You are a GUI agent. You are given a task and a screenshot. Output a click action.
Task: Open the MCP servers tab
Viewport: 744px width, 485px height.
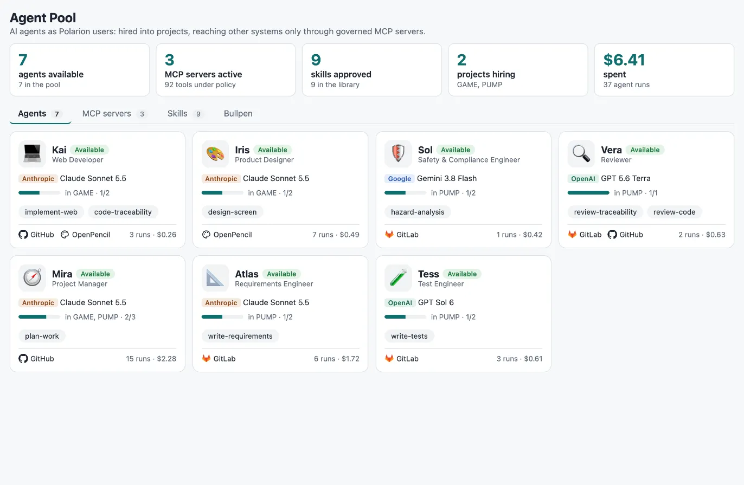coord(115,114)
